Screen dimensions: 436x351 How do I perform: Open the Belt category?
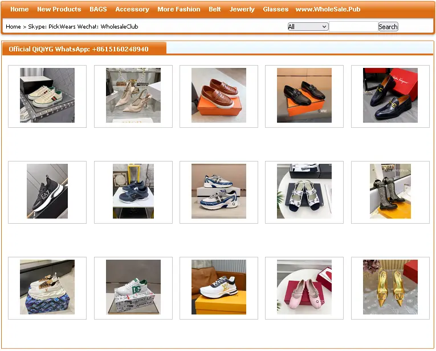(x=215, y=9)
